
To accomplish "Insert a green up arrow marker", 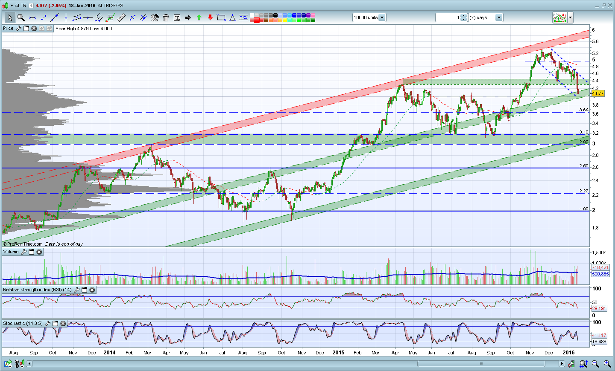I will 199,17.
